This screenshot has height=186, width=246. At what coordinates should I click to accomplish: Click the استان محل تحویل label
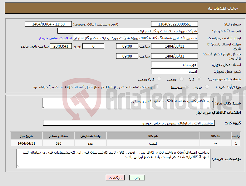tap(226, 65)
